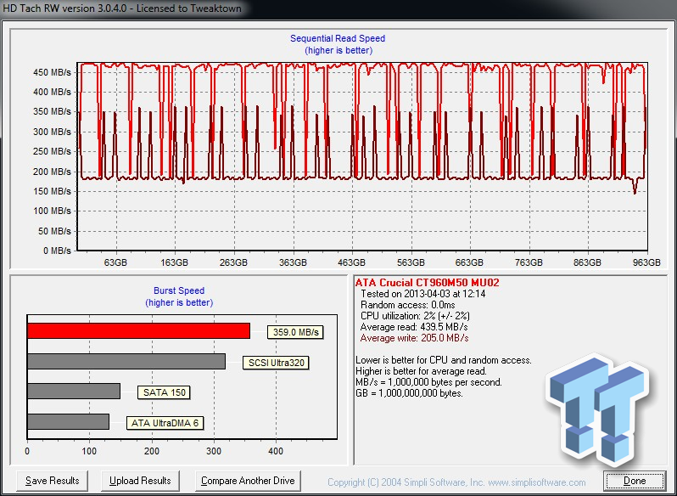Click the 'GB = 1,000,000,000 bytes' note
This screenshot has width=677, height=496.
coord(409,393)
